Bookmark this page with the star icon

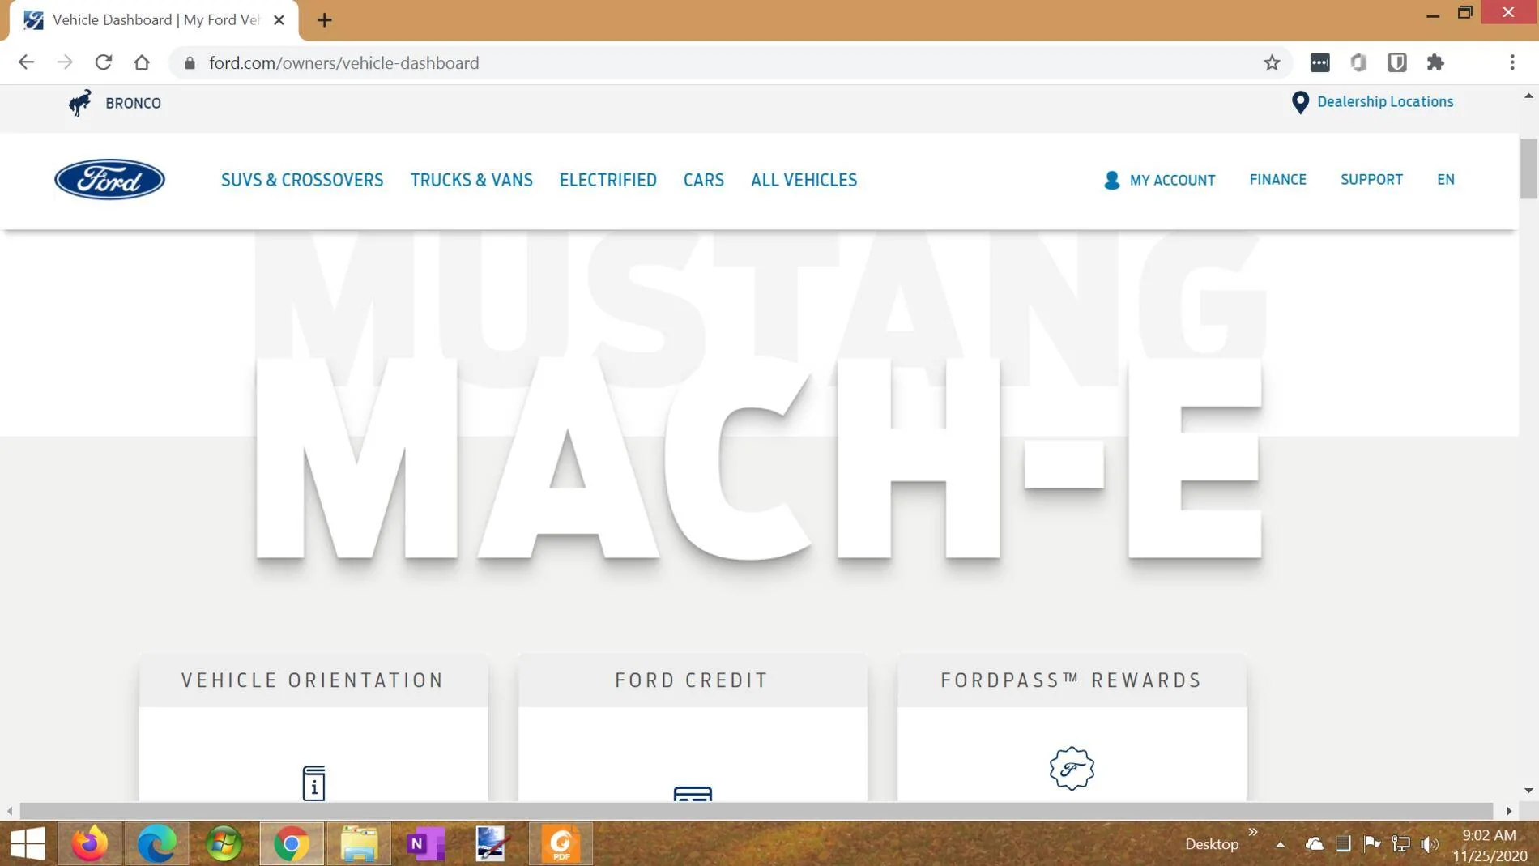tap(1272, 62)
